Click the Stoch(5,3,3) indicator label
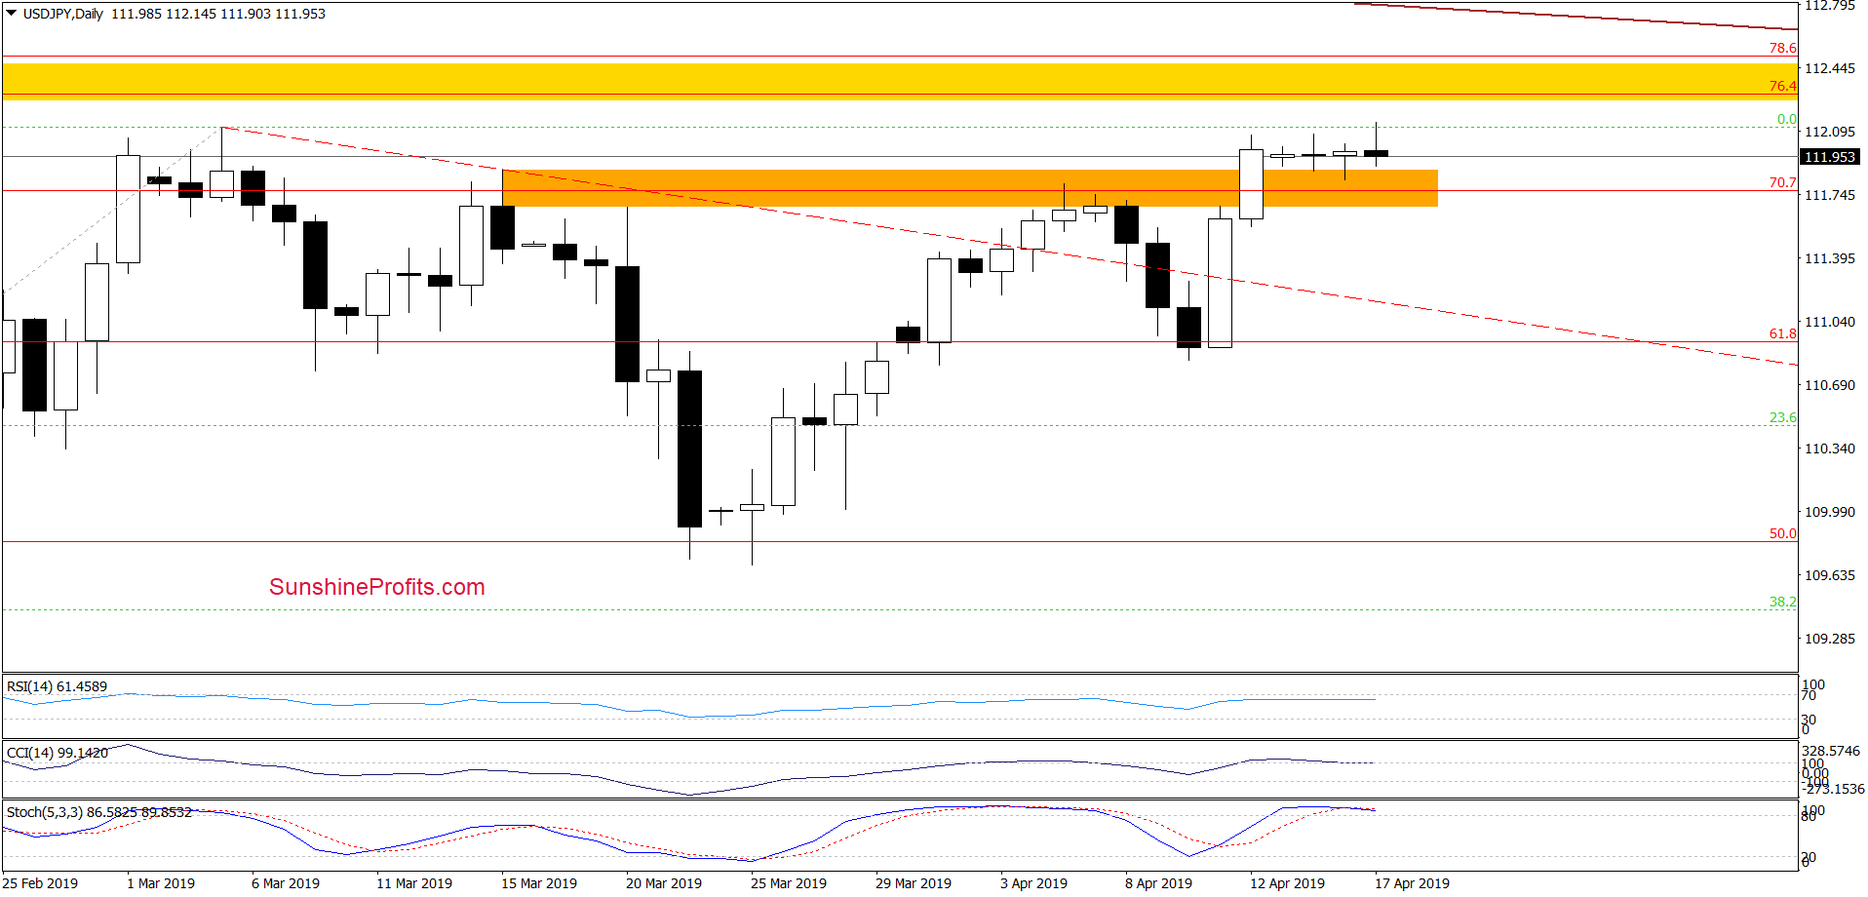1868x897 pixels. pyautogui.click(x=98, y=812)
